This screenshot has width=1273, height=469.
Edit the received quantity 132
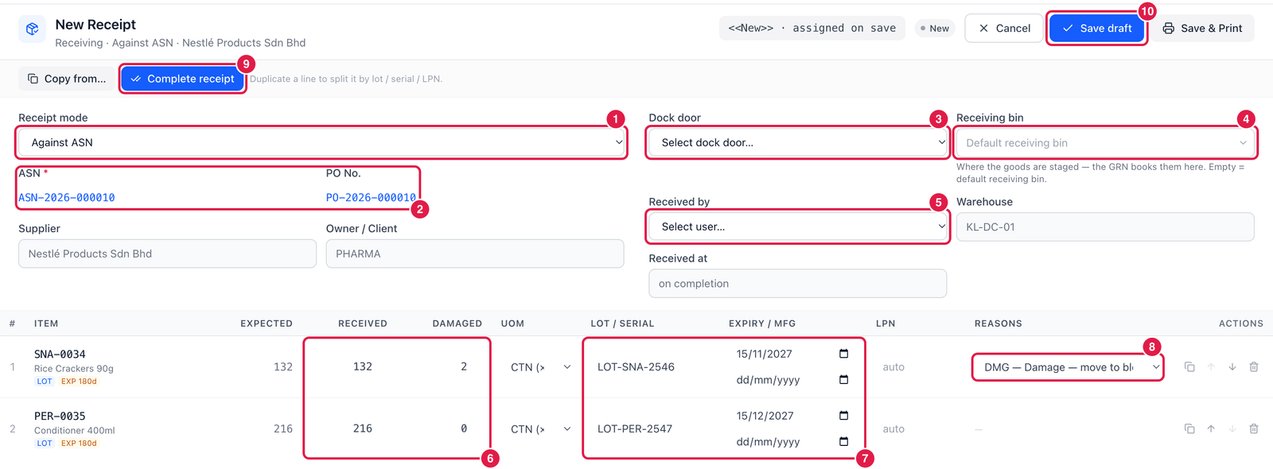point(363,366)
